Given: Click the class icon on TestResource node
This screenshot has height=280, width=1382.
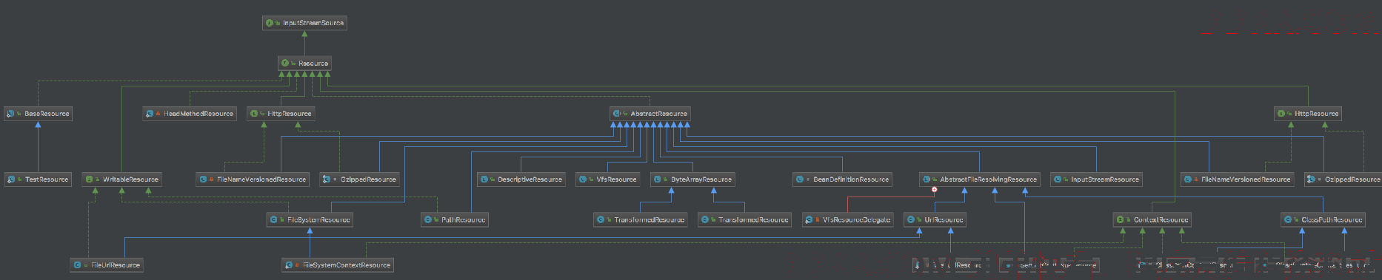Looking at the screenshot, I should pyautogui.click(x=10, y=180).
